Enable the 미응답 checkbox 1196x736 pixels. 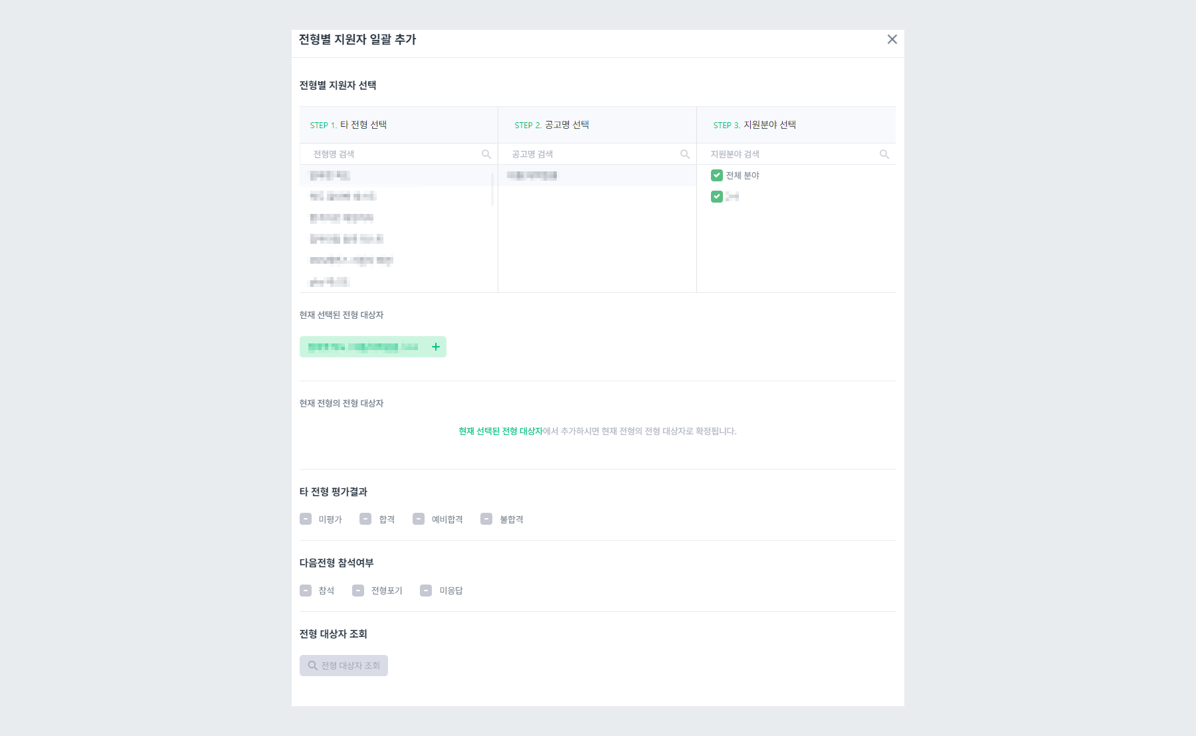pos(425,590)
